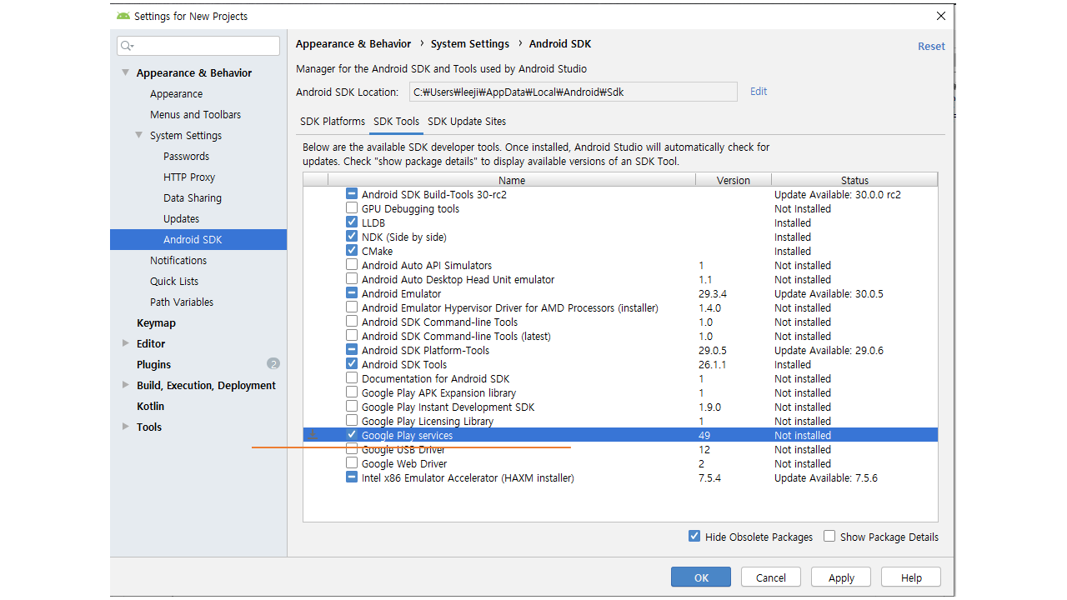Screen dimensions: 1067x600
Task: Click the Edit link for SDK location
Action: tap(759, 92)
